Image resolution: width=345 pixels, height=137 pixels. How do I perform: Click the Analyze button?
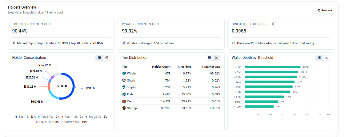click(x=324, y=10)
